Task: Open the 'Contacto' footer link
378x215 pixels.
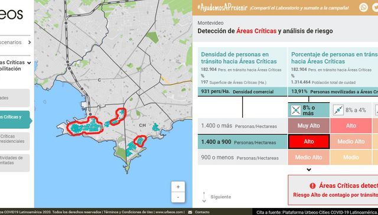Action: click(202, 212)
